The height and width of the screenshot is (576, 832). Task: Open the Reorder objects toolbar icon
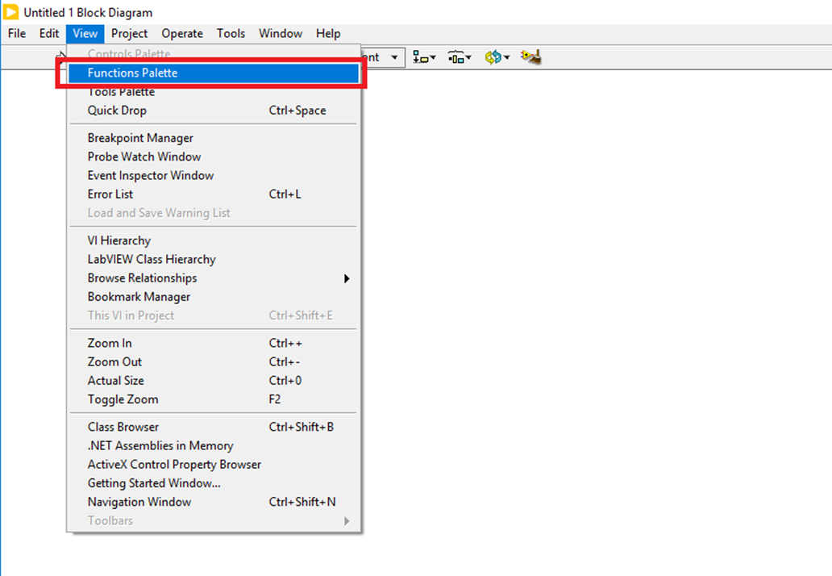coord(495,57)
